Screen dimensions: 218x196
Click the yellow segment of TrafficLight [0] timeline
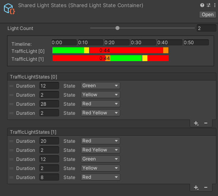(87, 50)
